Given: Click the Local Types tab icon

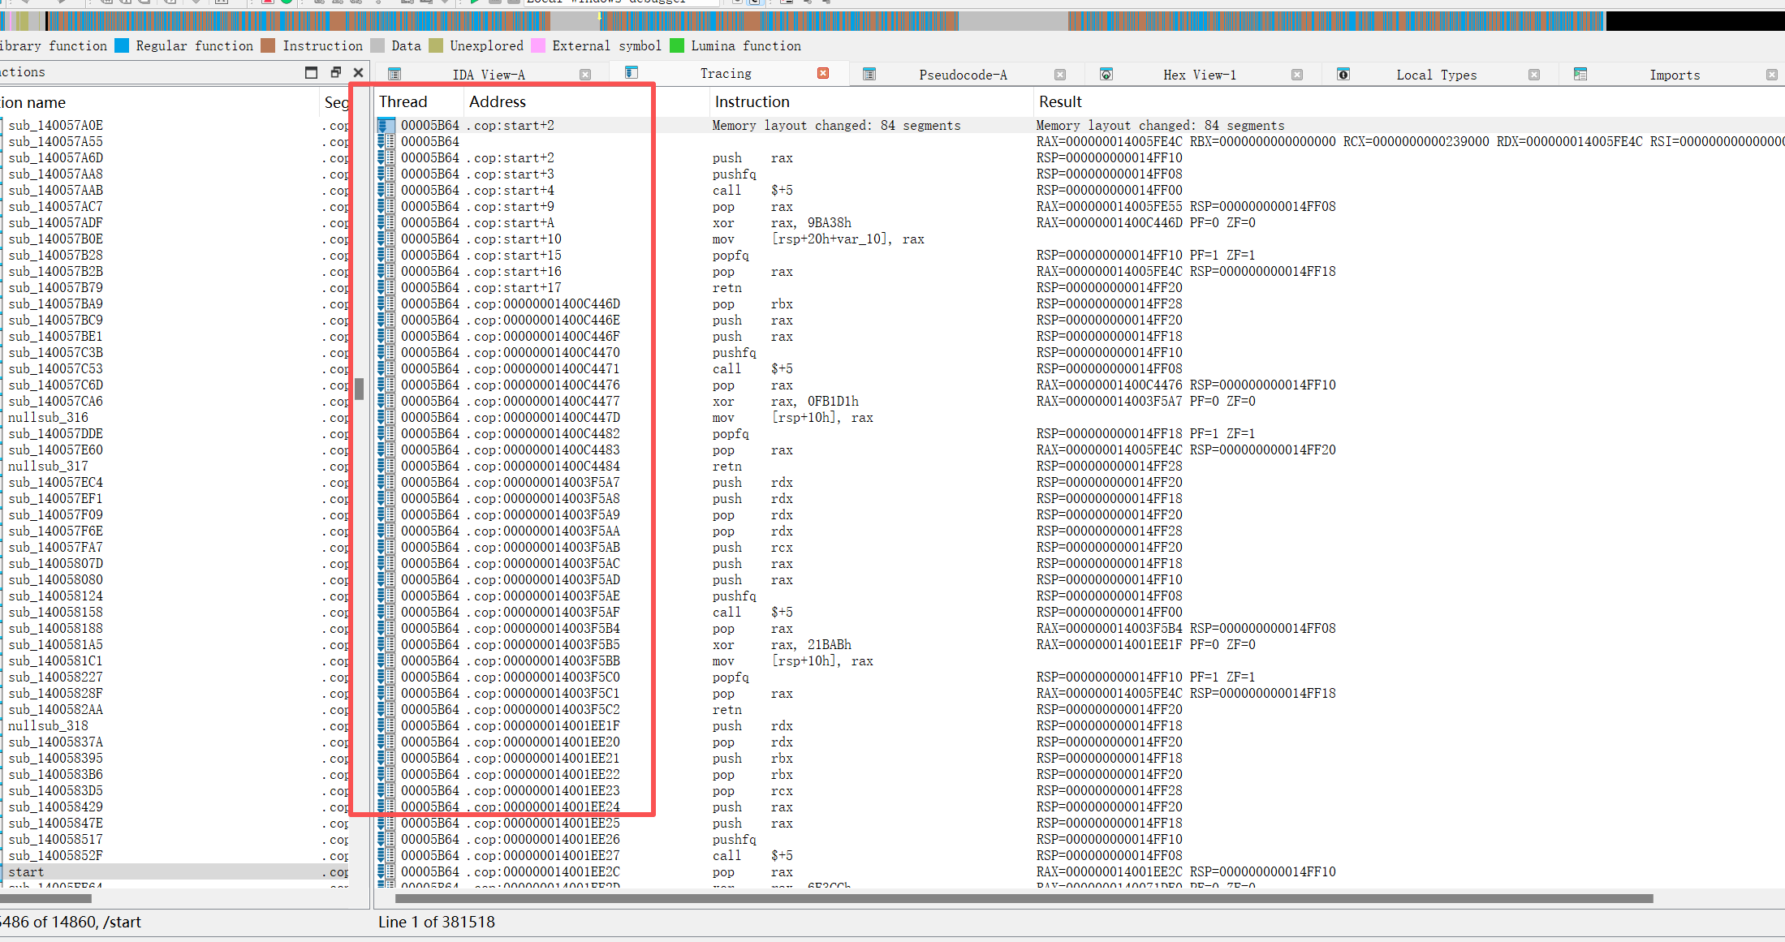Looking at the screenshot, I should click(1343, 75).
